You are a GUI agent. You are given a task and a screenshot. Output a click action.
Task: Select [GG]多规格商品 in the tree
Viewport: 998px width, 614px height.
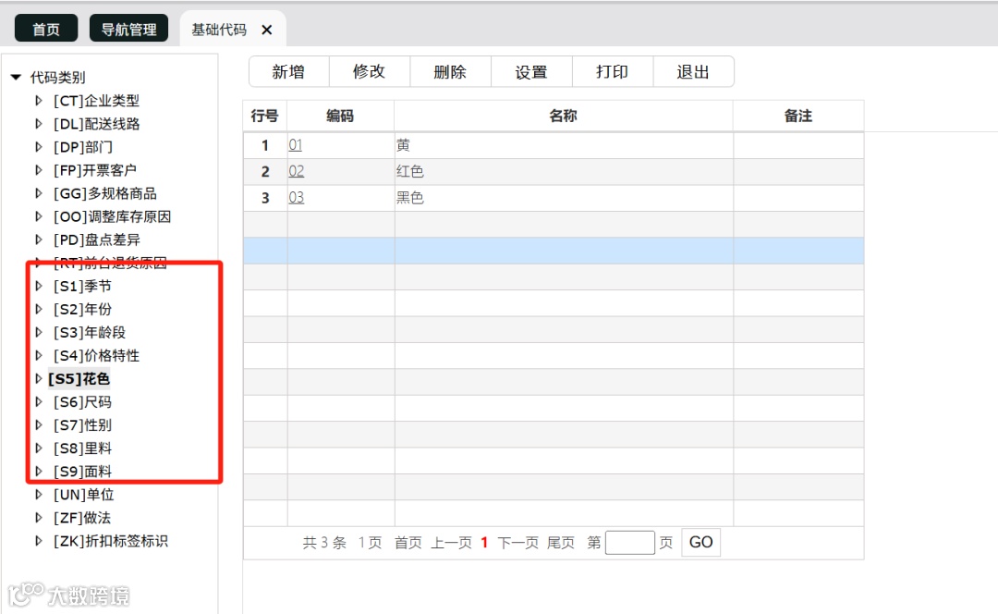click(105, 193)
